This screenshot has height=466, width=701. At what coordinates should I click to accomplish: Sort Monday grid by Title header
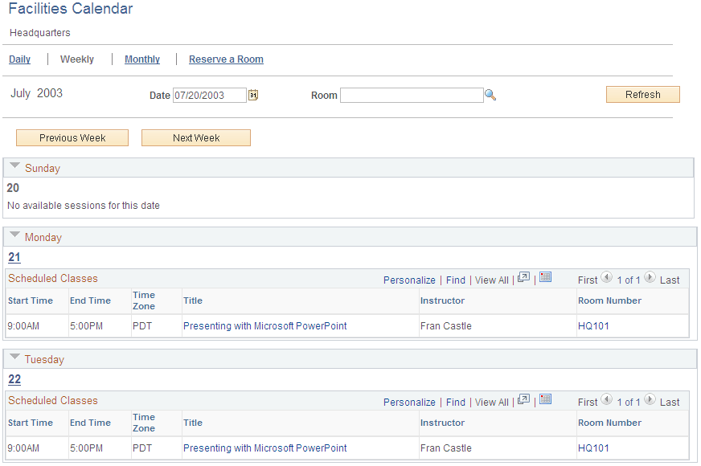[193, 300]
